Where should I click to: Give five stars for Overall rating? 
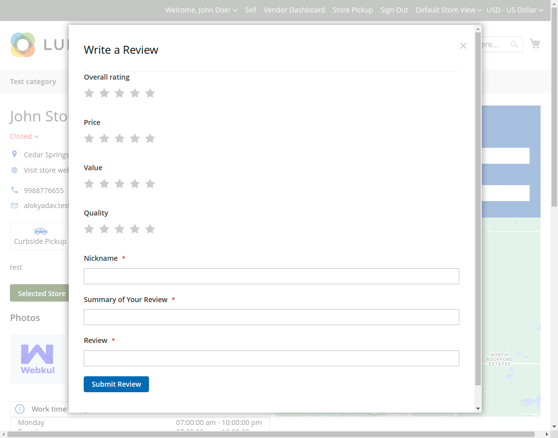150,93
